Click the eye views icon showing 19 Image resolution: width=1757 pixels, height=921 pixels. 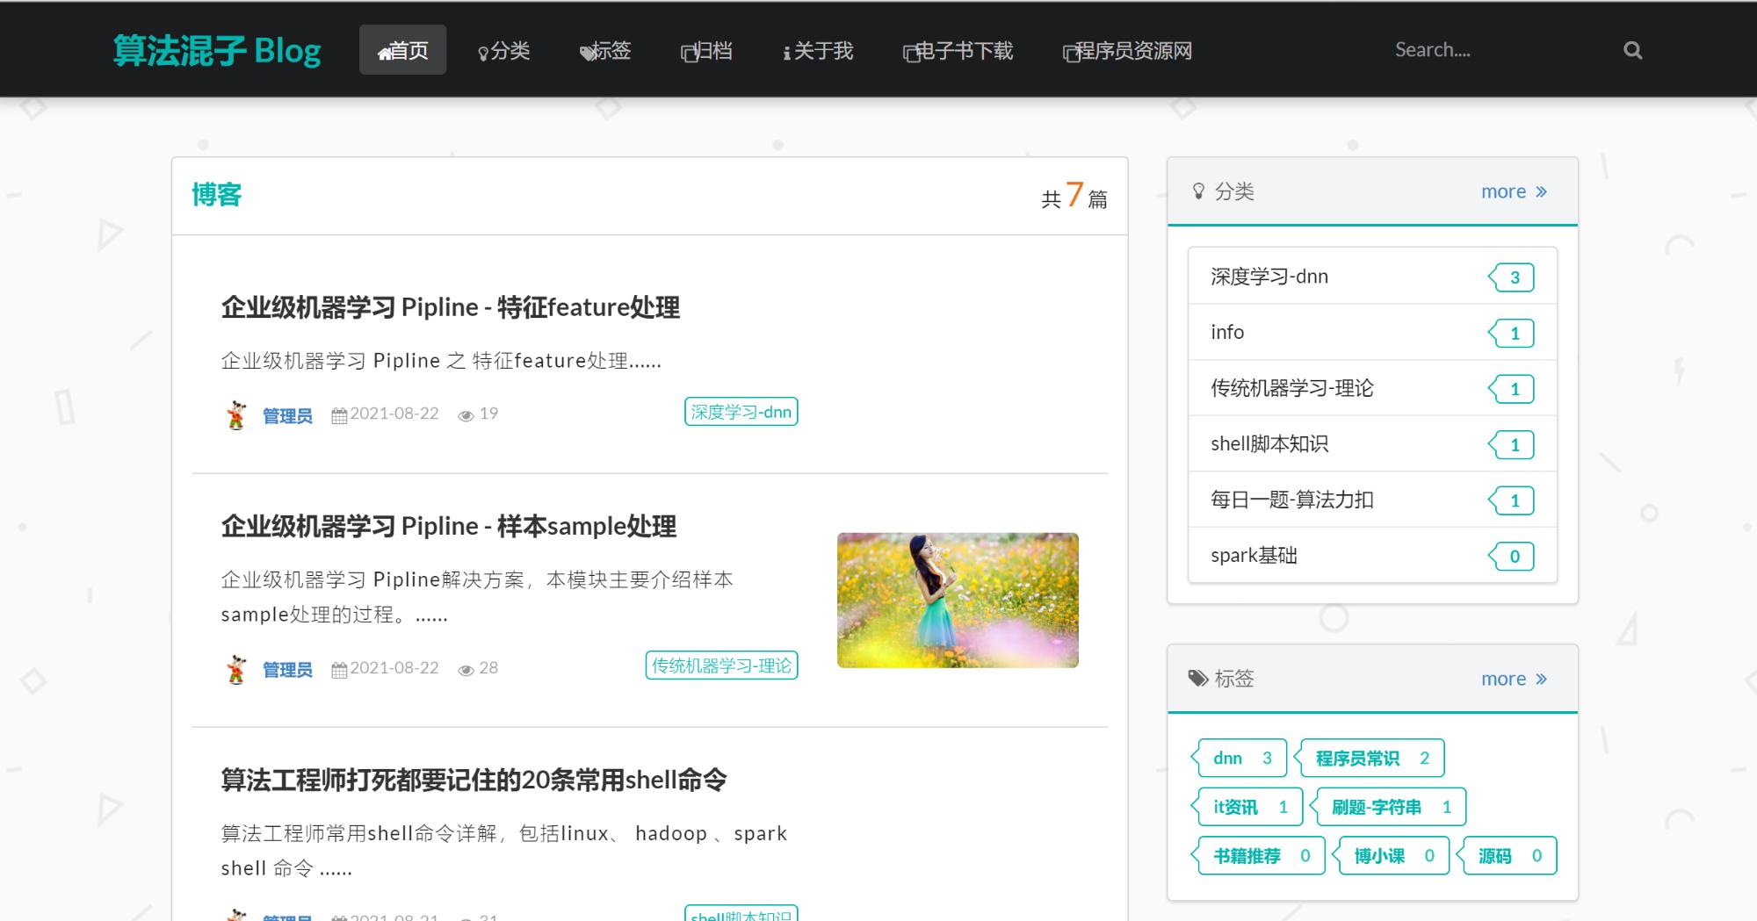(x=466, y=415)
